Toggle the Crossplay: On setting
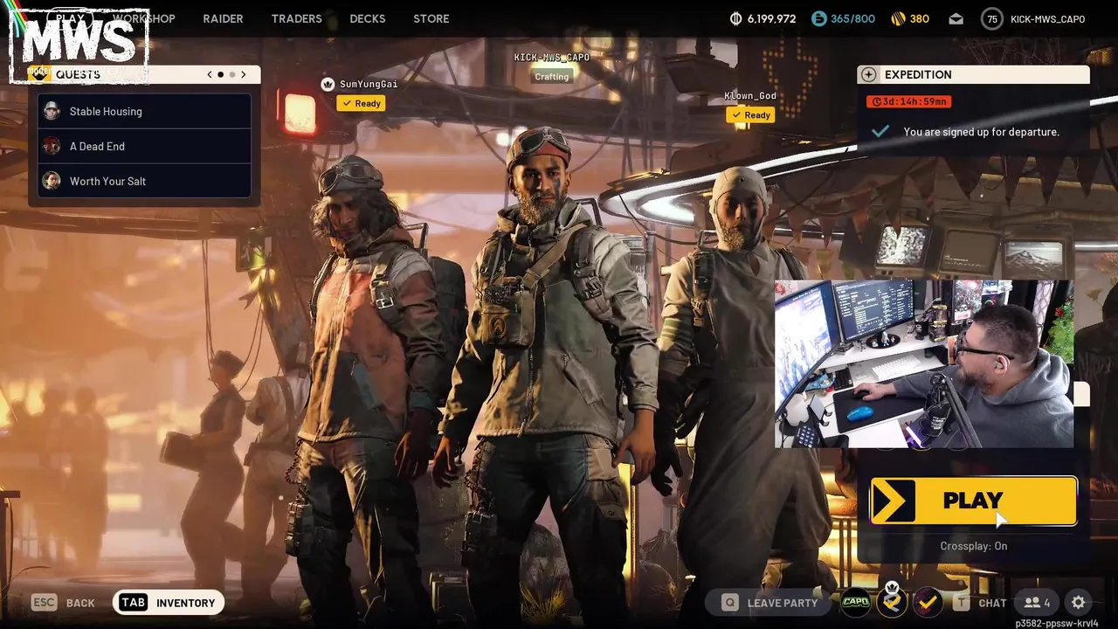Image resolution: width=1118 pixels, height=629 pixels. [973, 546]
